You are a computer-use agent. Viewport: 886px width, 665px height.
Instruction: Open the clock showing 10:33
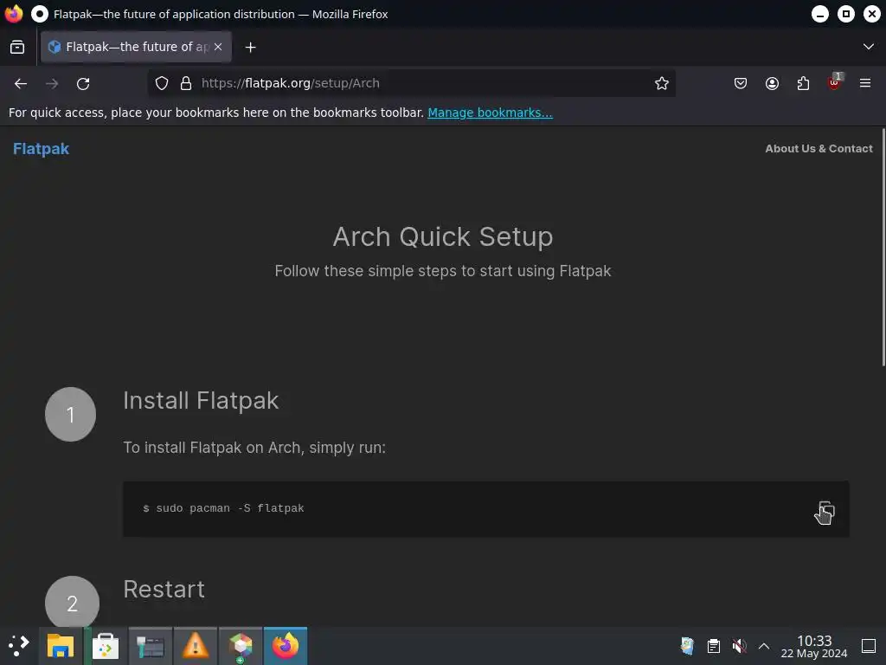pos(814,646)
